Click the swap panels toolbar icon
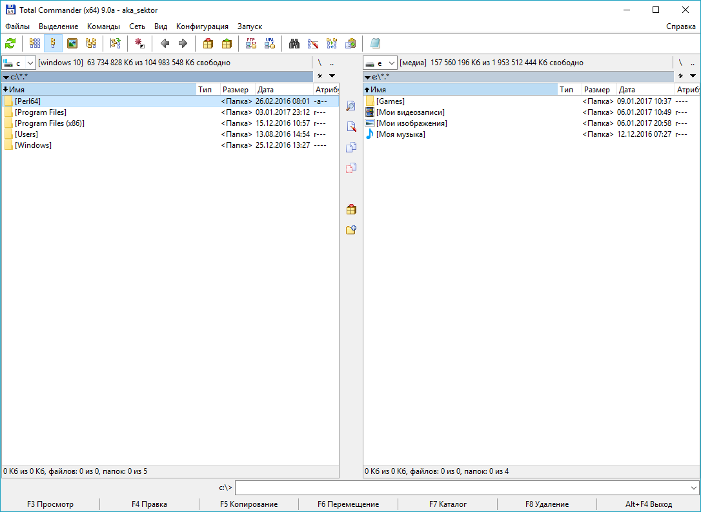The width and height of the screenshot is (701, 512). [x=116, y=43]
